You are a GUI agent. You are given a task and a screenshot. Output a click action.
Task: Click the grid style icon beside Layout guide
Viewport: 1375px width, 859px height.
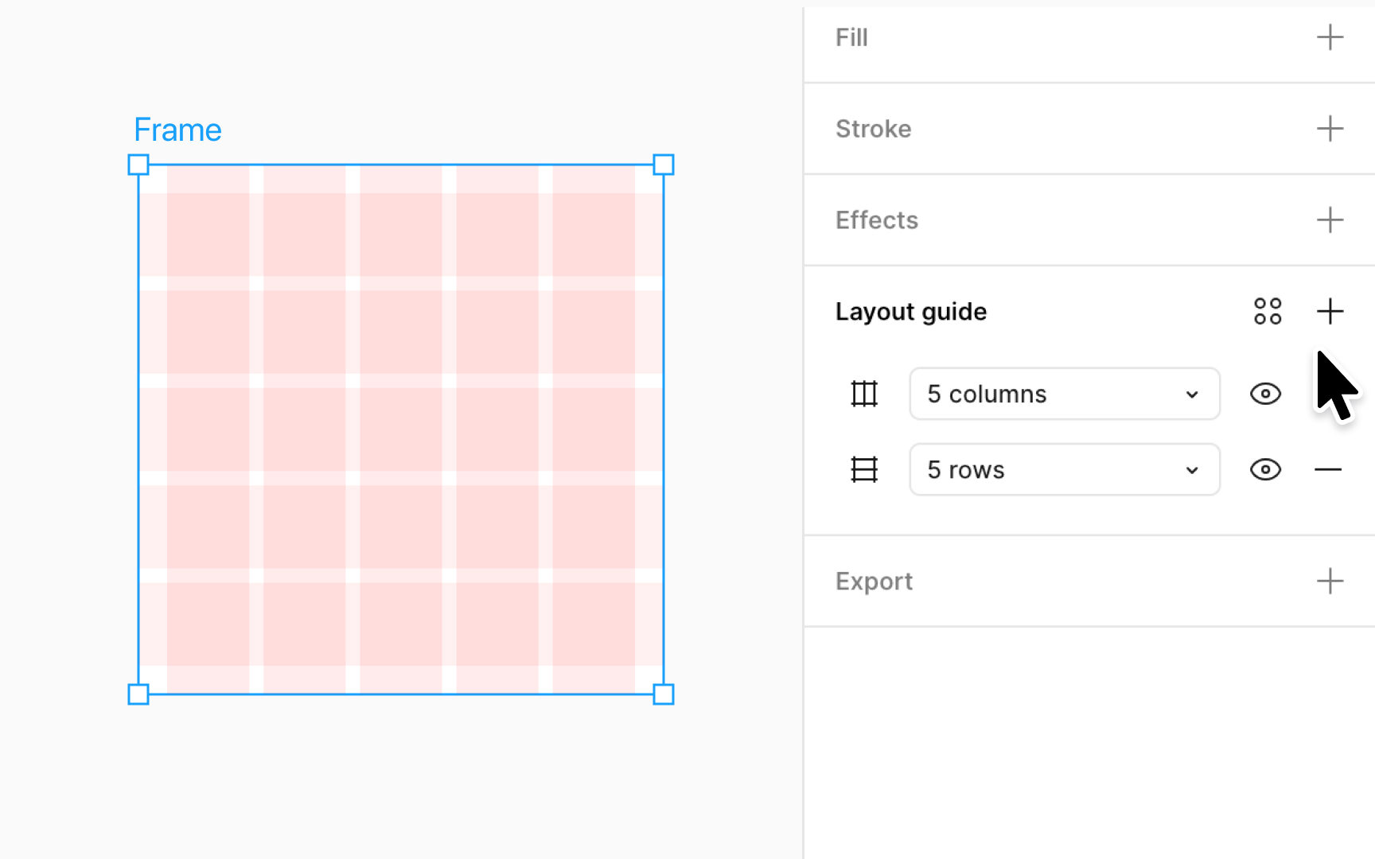pyautogui.click(x=1268, y=311)
